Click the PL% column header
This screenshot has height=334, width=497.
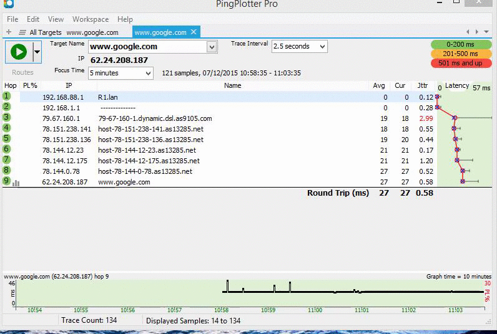(x=30, y=86)
